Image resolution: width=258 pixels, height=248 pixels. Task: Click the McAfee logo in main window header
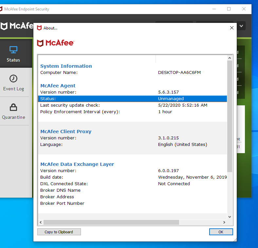(x=16, y=26)
